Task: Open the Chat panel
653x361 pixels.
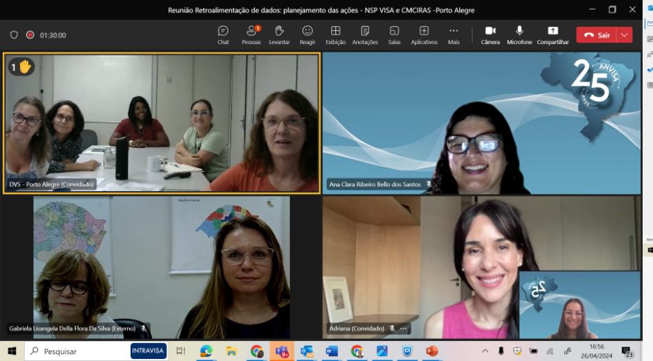Action: pyautogui.click(x=223, y=35)
